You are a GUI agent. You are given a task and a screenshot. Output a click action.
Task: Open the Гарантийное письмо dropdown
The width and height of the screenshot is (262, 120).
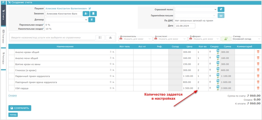click(196, 15)
